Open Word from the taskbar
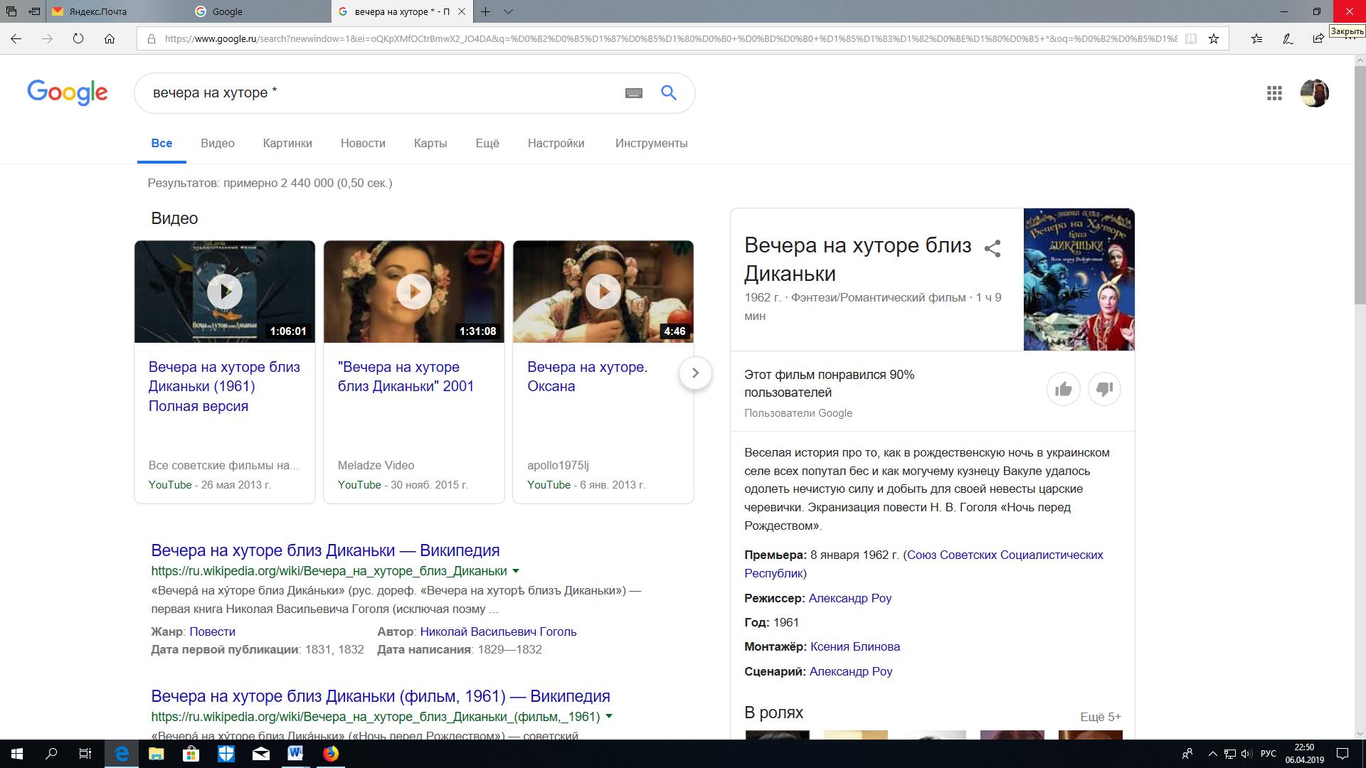 (x=295, y=754)
